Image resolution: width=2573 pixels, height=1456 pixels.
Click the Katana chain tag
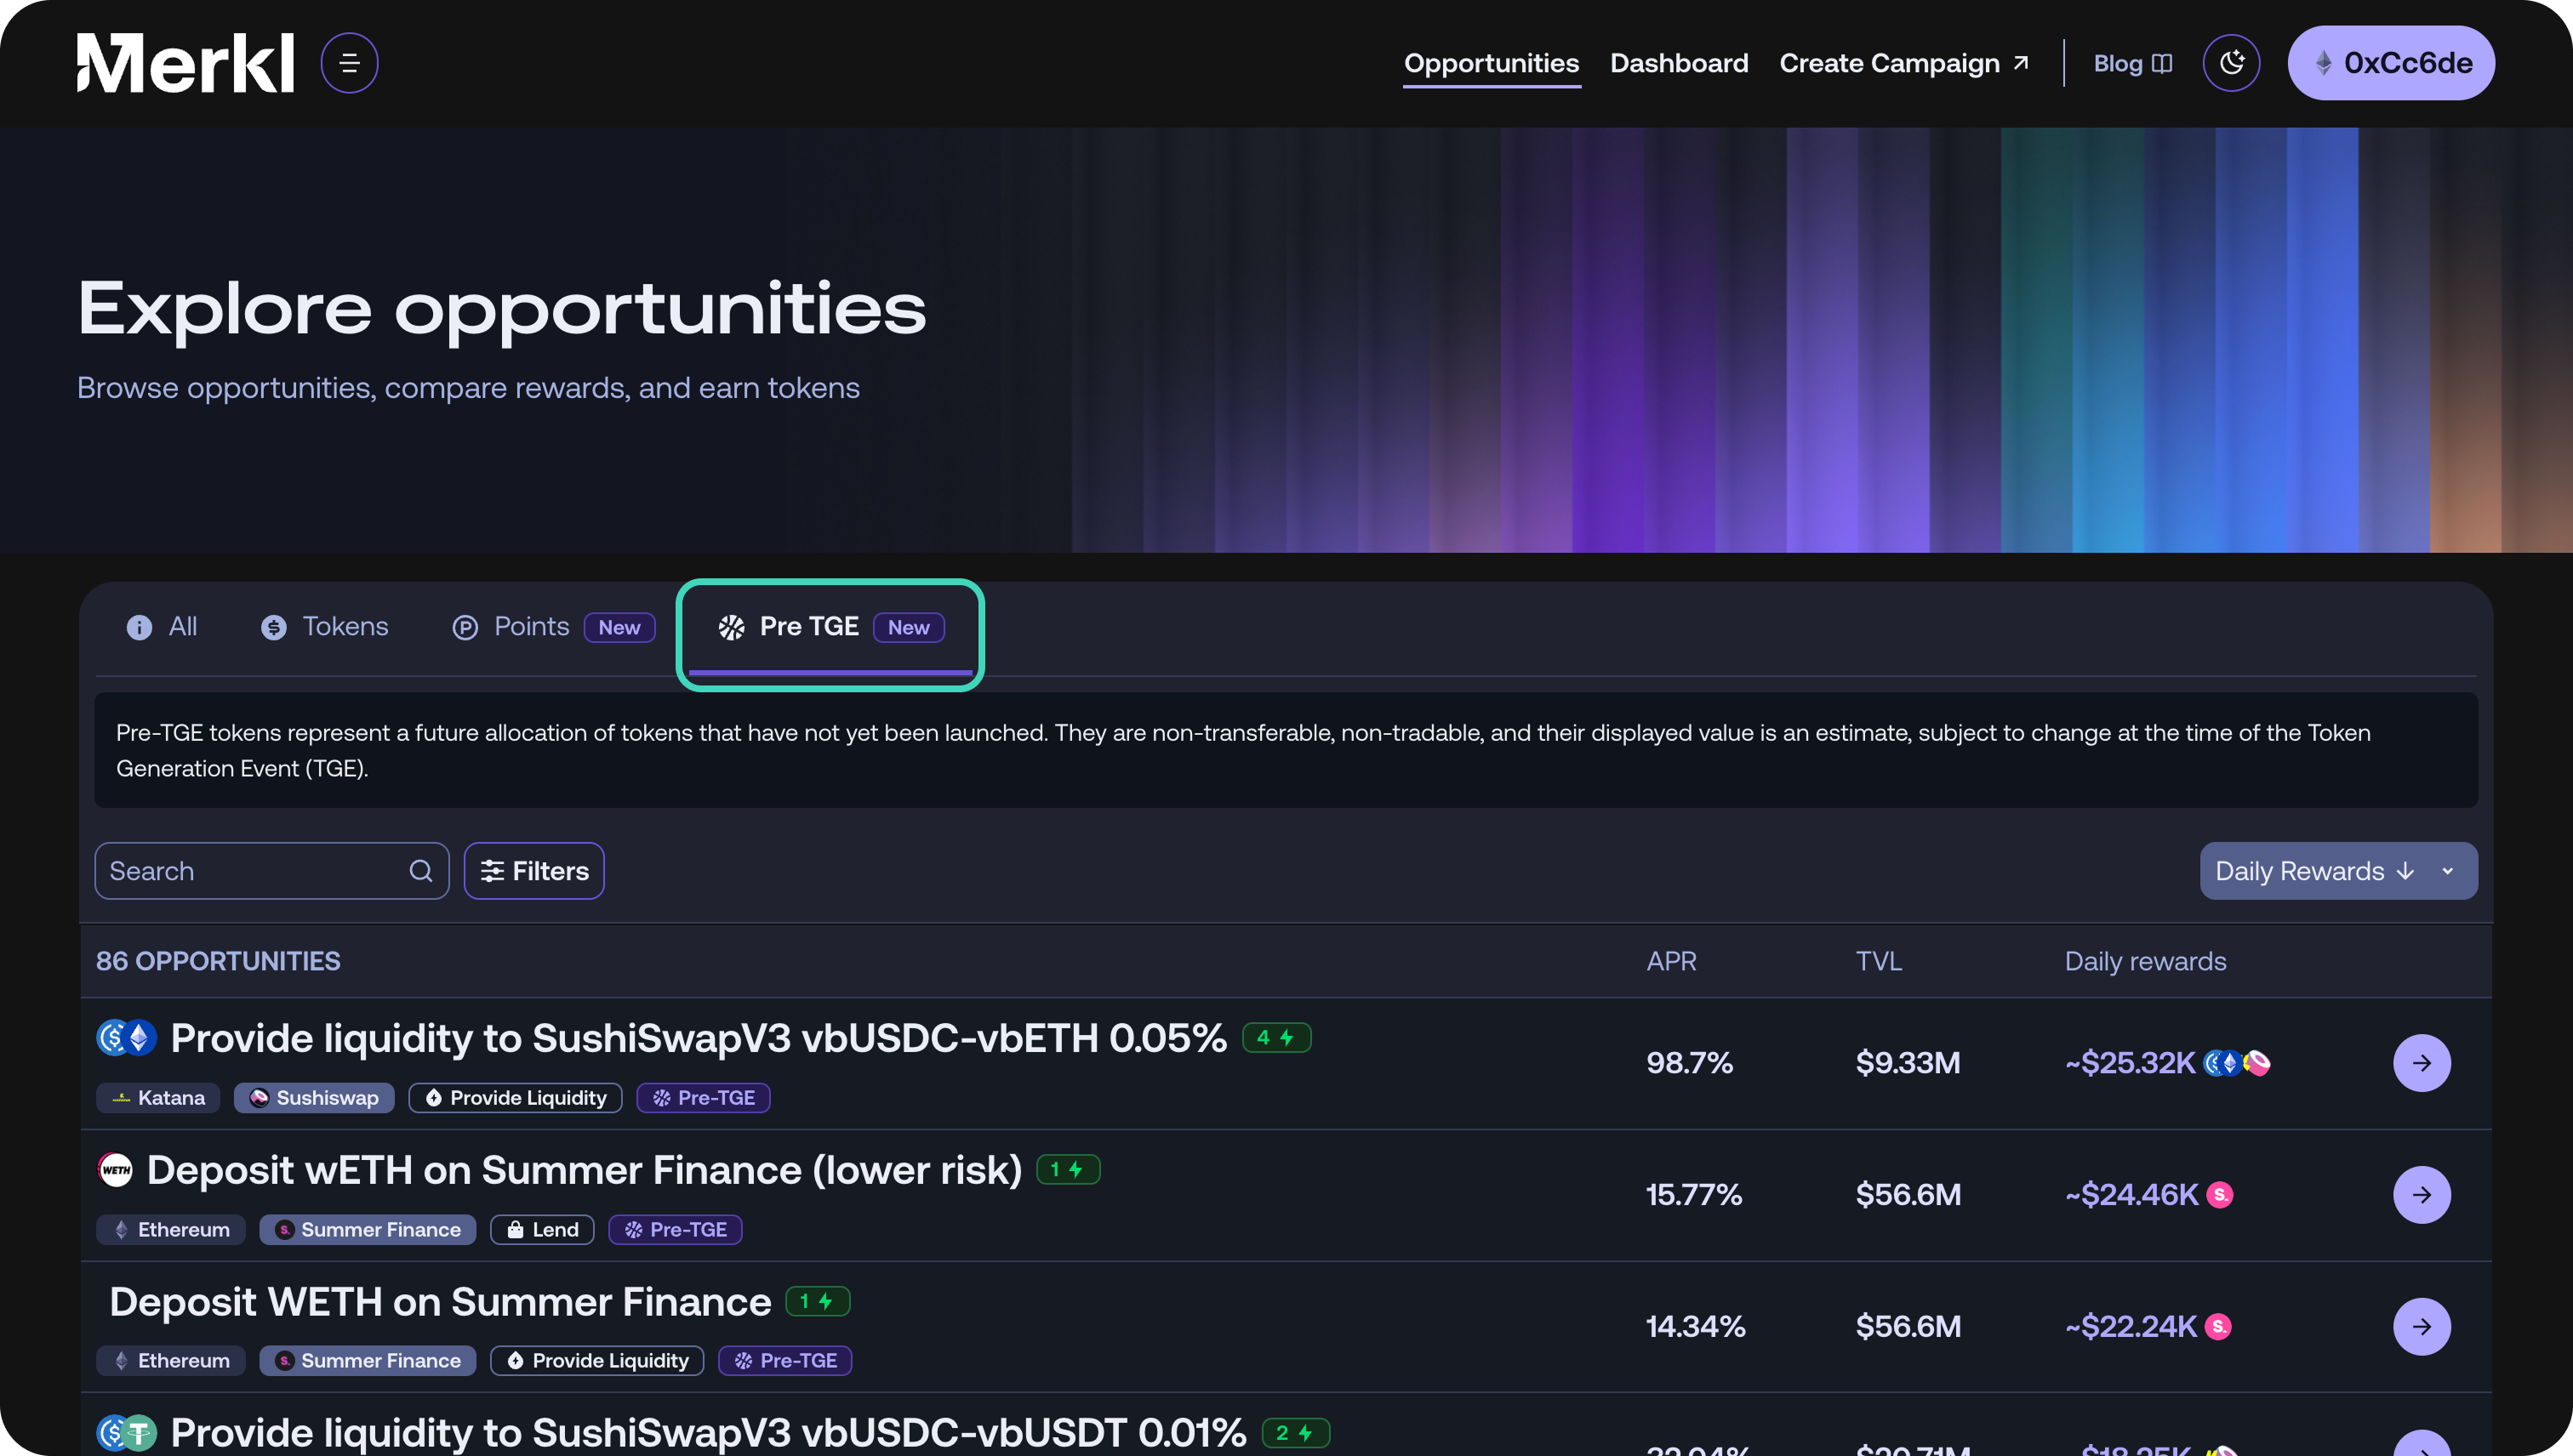pos(158,1098)
